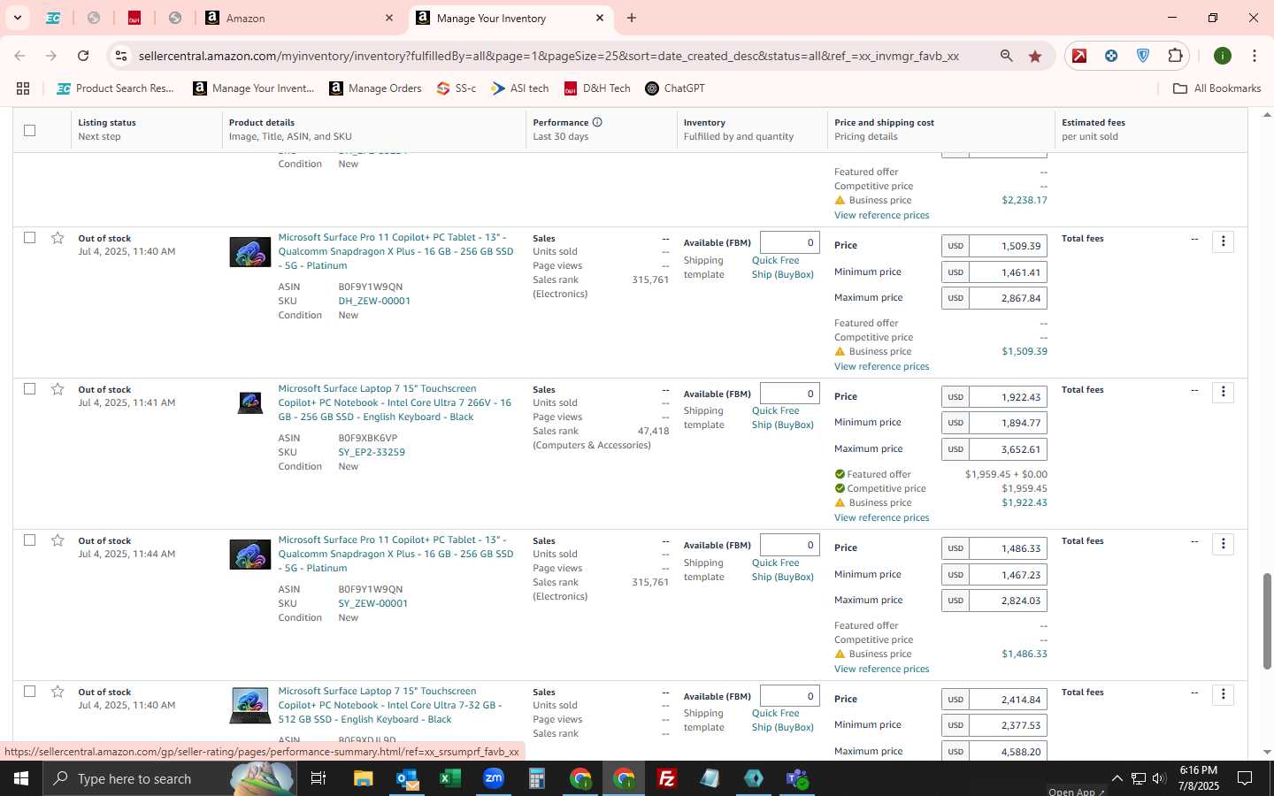Viewport: 1274px width, 796px height.
Task: Select checkbox for SY_ZEW-00001 listing
Action: [29, 540]
